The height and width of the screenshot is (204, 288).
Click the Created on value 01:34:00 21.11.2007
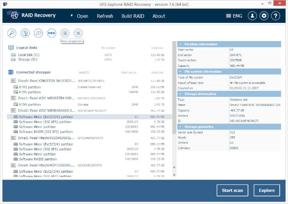[244, 88]
